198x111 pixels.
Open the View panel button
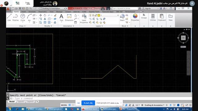pos(170,17)
